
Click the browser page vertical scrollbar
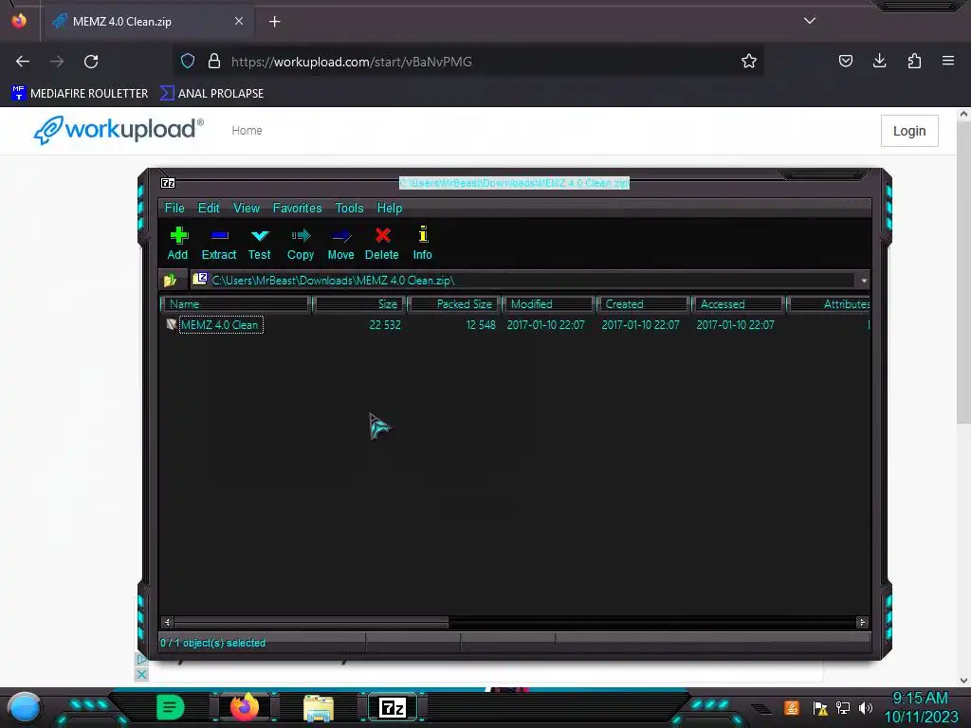pos(963,272)
